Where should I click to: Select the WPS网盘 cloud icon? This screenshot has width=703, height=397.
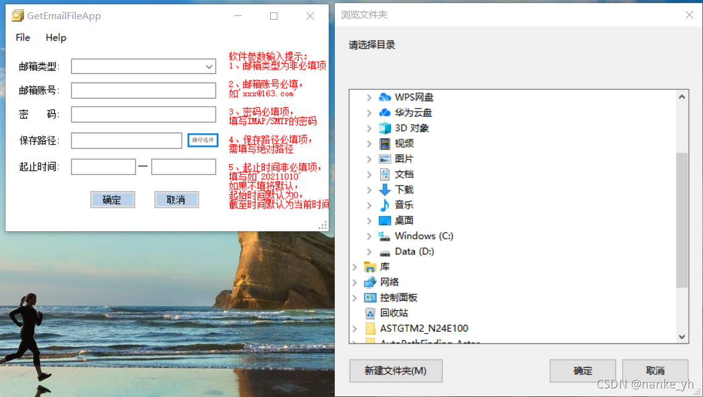pos(385,97)
